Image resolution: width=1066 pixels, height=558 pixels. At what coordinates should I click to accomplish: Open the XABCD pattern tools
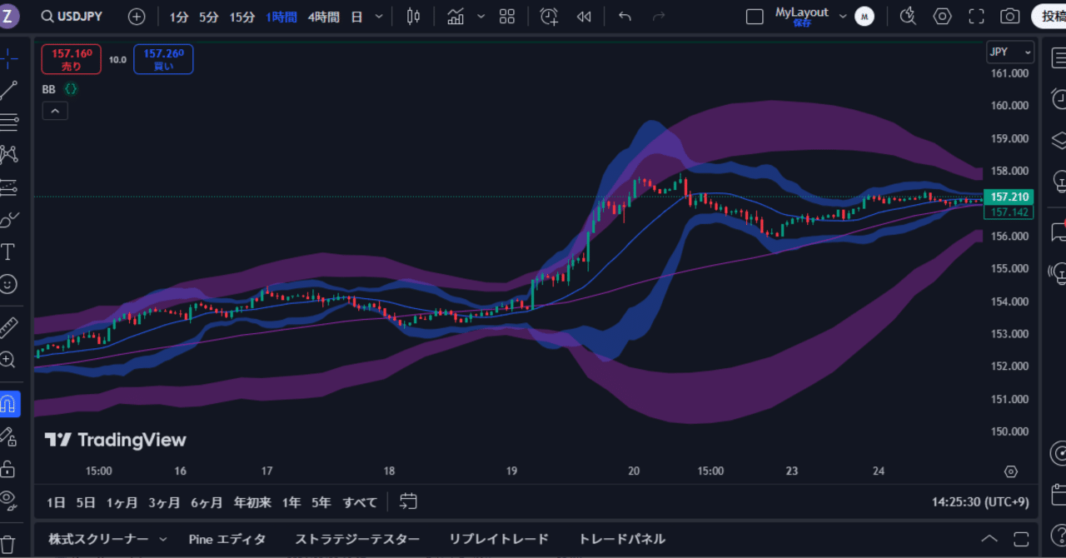[9, 154]
